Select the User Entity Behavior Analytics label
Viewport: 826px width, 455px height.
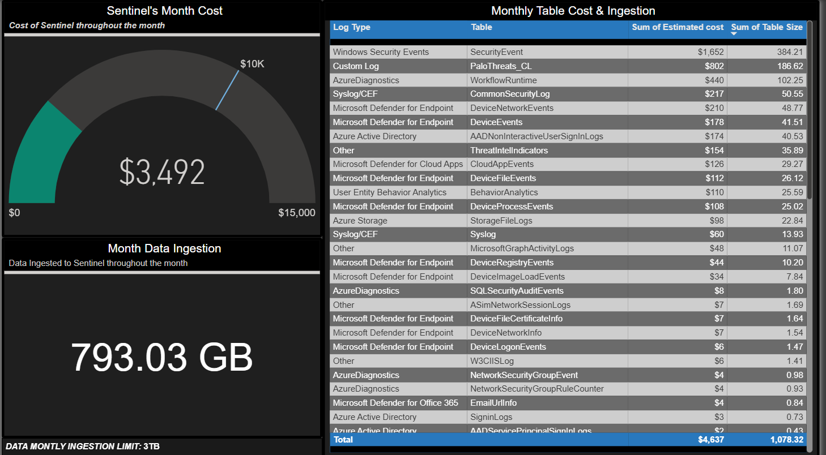point(390,192)
